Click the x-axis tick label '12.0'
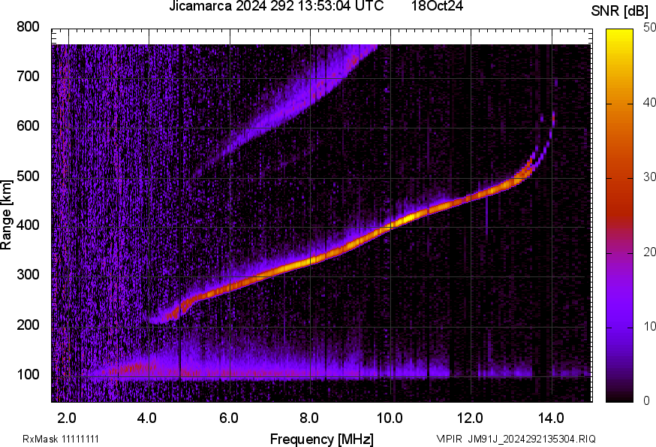 [x=471, y=418]
